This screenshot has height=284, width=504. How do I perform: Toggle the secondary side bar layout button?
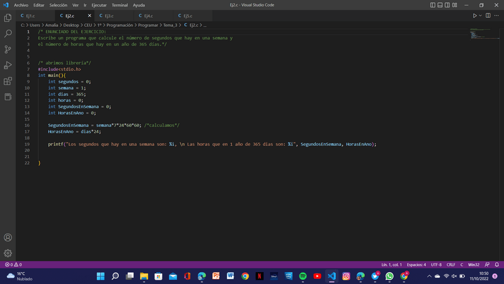tap(448, 5)
